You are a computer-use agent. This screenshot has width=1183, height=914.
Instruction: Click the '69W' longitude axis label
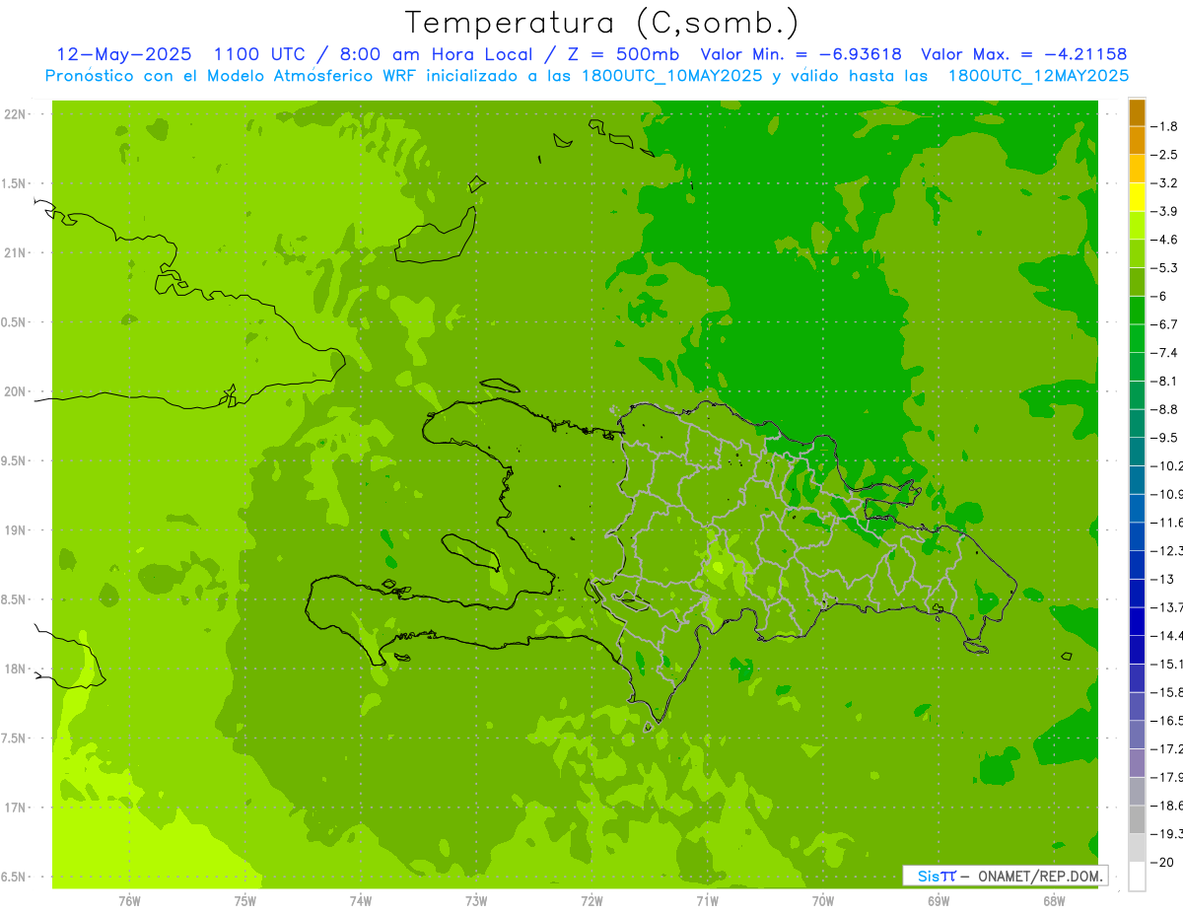tap(938, 900)
